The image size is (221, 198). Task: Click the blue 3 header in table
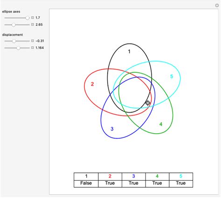(134, 177)
